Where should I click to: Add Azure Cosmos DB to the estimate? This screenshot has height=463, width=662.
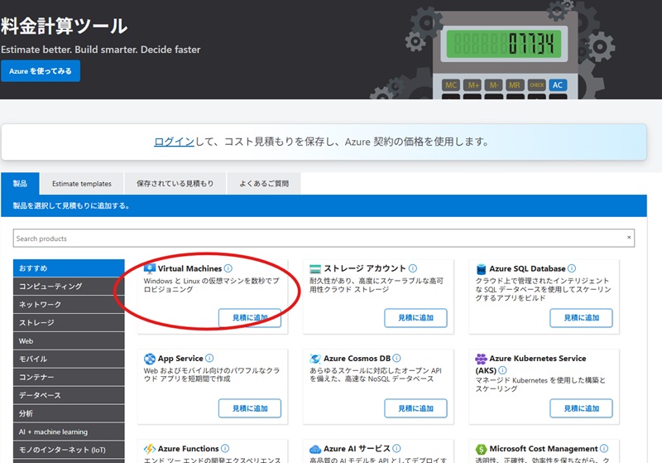(415, 408)
